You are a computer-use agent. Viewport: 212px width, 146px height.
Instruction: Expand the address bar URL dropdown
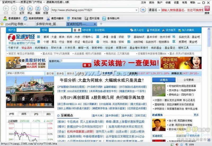click(137, 10)
